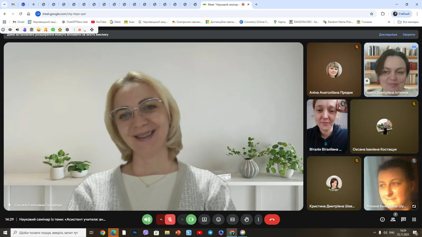The image size is (422, 237).
Task: Show the participants list with badge 7
Action: coord(393,219)
